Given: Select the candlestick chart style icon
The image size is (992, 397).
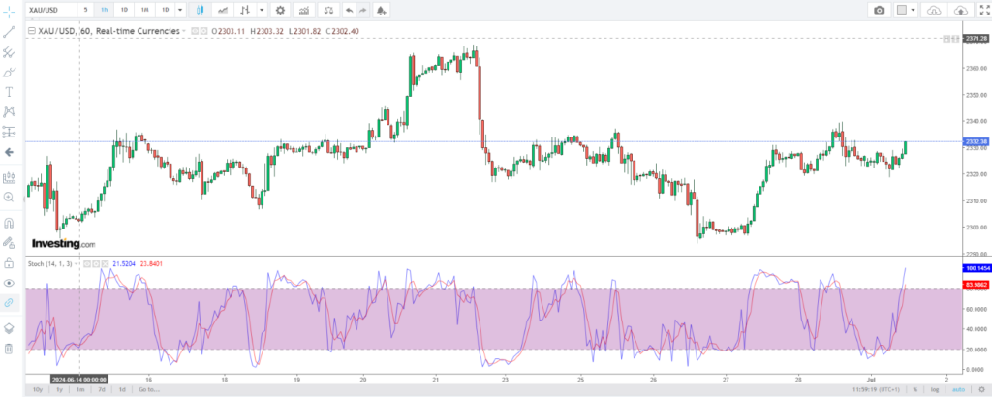Looking at the screenshot, I should point(201,10).
